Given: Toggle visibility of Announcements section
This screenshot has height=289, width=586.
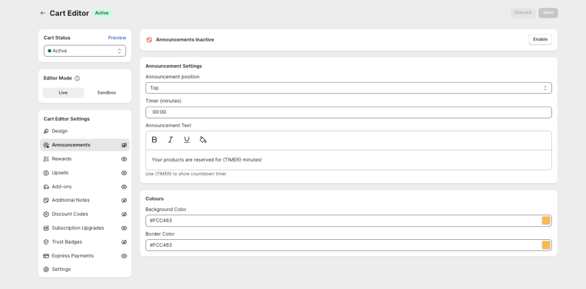Looking at the screenshot, I should coord(124,145).
